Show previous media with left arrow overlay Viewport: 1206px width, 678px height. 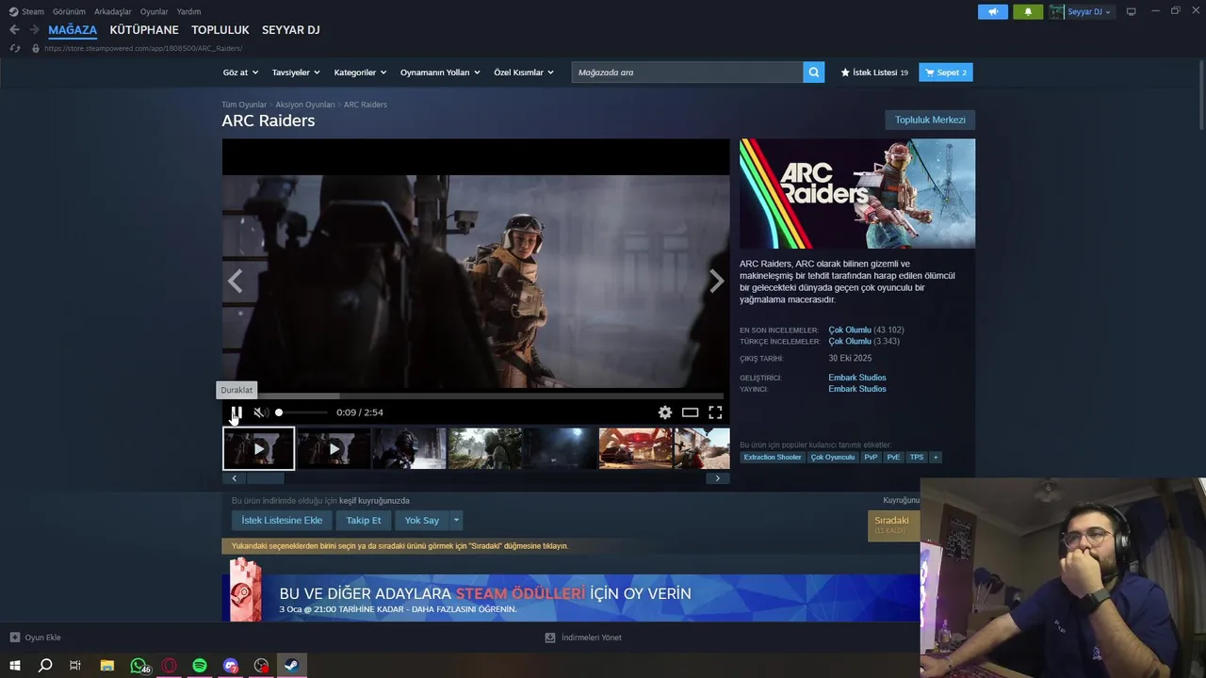(235, 281)
